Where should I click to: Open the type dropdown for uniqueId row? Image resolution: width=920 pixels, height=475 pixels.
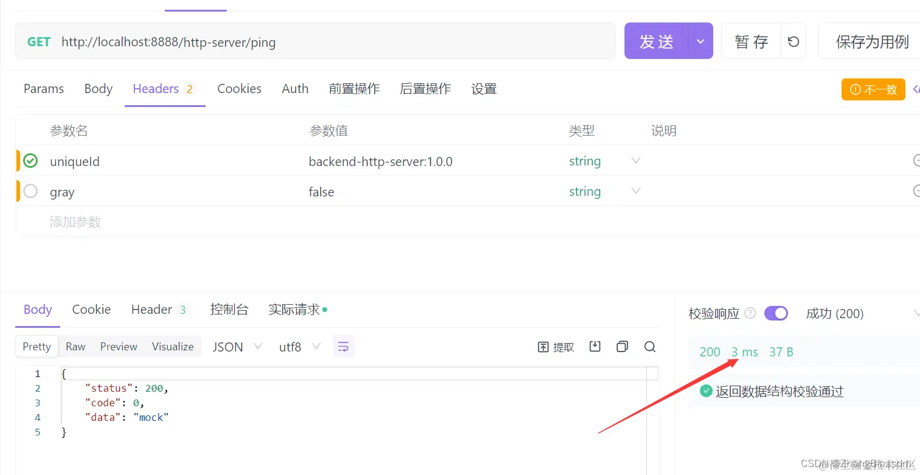[x=636, y=161]
